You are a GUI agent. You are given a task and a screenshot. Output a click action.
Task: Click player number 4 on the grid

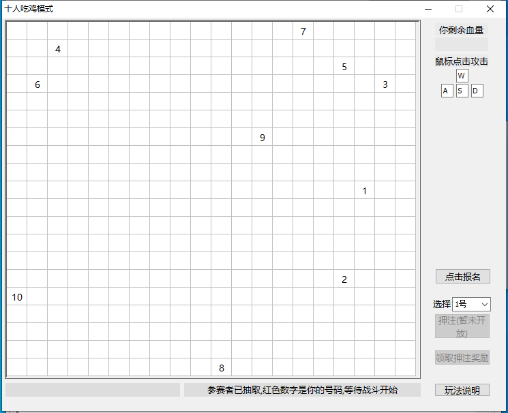click(58, 49)
